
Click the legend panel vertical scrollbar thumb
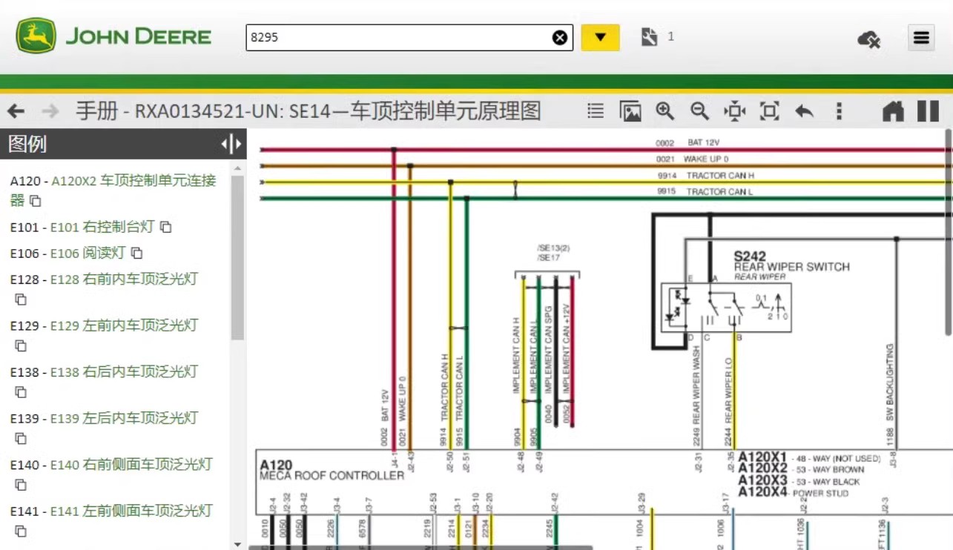pos(237,257)
